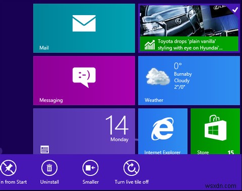242x191 pixels.
Task: Click the smiley speech bubble icon
Action: 84,77
